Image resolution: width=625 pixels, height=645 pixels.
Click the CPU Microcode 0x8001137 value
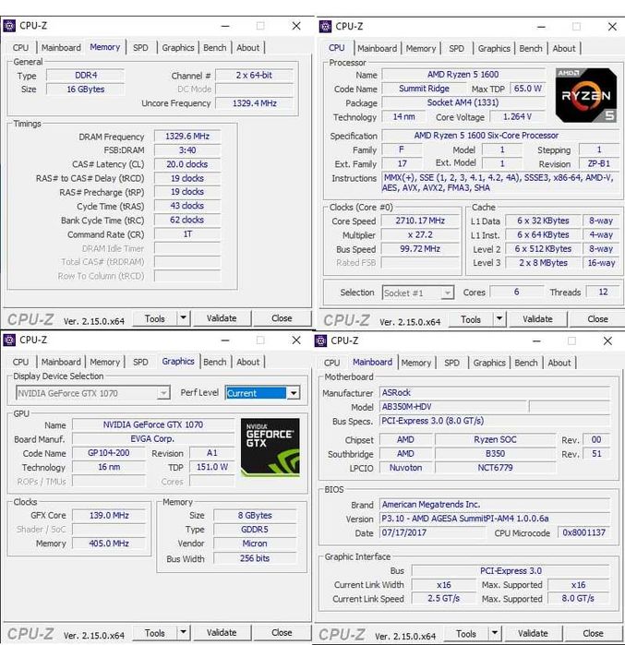(x=583, y=532)
